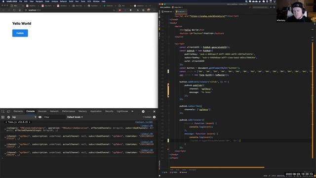Image resolution: width=316 pixels, height=178 pixels.
Task: Open the Network tab in DevTools
Action: coord(54,111)
